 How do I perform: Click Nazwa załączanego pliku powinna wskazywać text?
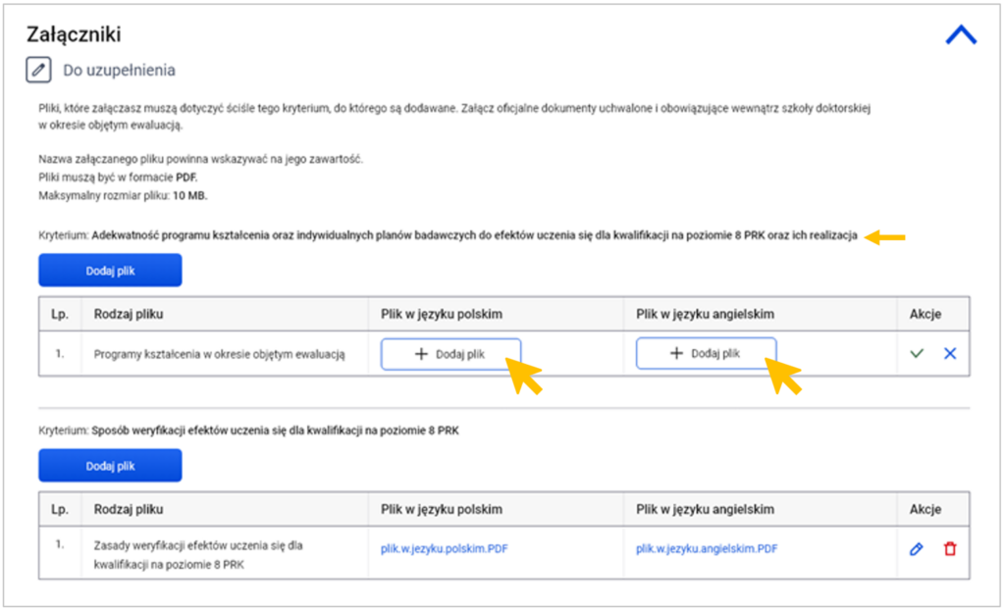[200, 159]
